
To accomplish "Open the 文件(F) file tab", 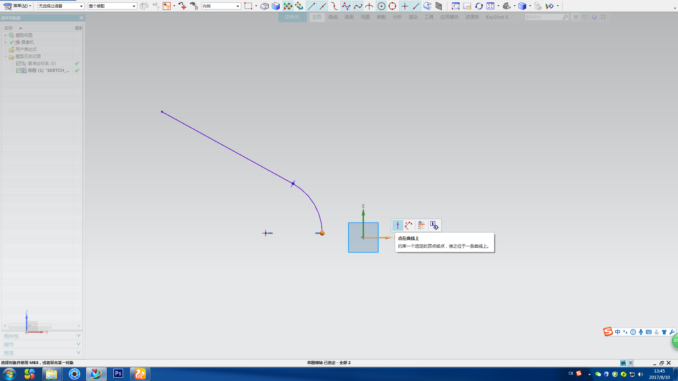I will [292, 17].
